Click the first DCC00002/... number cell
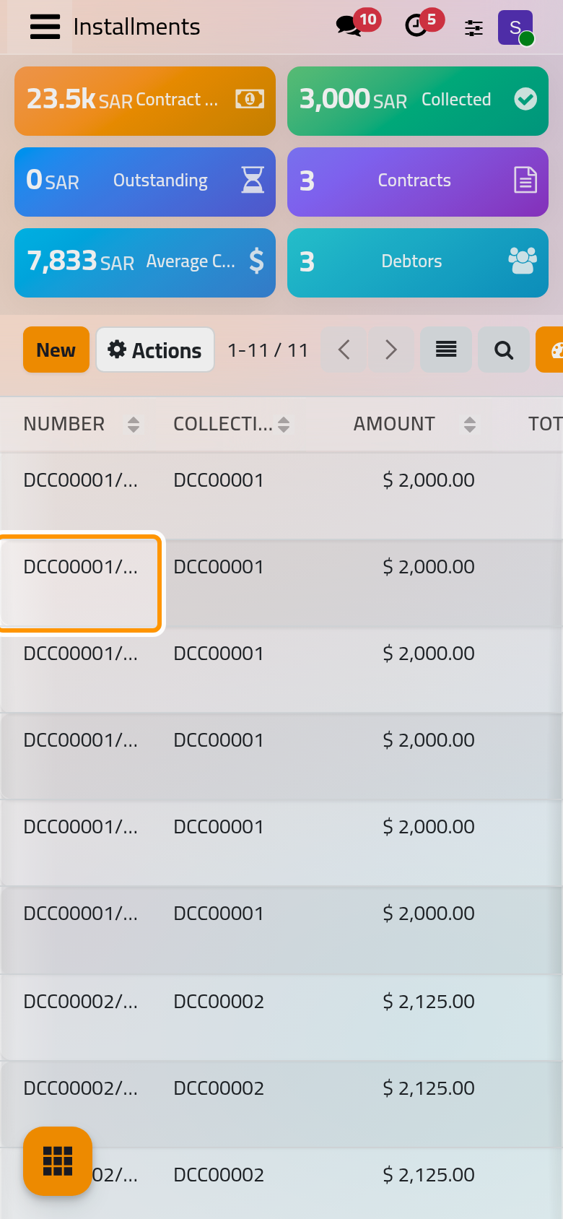The height and width of the screenshot is (1219, 563). coord(80,1002)
